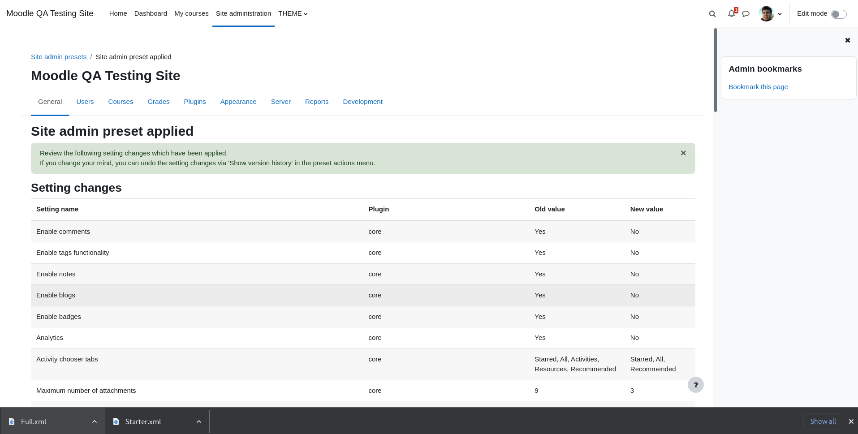
Task: Click Enable notes setting name
Action: click(56, 274)
